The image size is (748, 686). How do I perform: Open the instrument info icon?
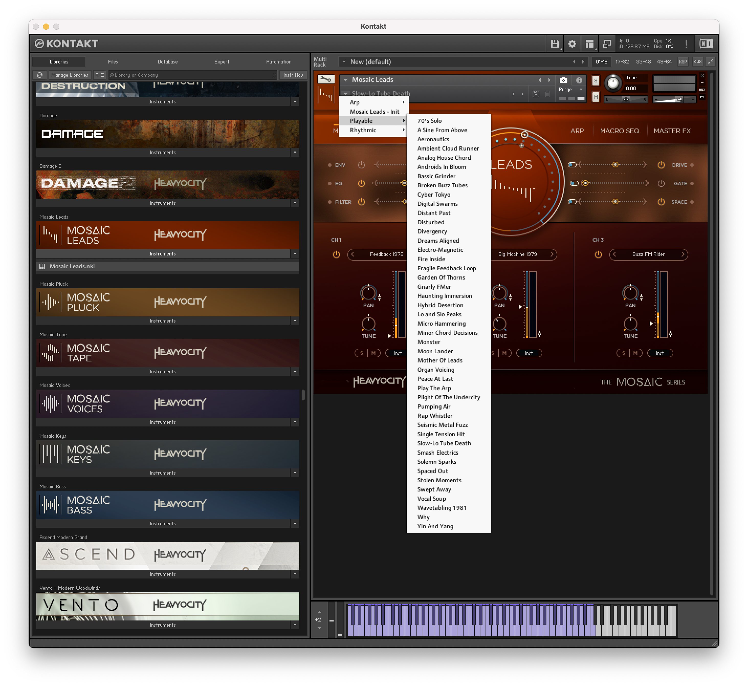tap(579, 80)
